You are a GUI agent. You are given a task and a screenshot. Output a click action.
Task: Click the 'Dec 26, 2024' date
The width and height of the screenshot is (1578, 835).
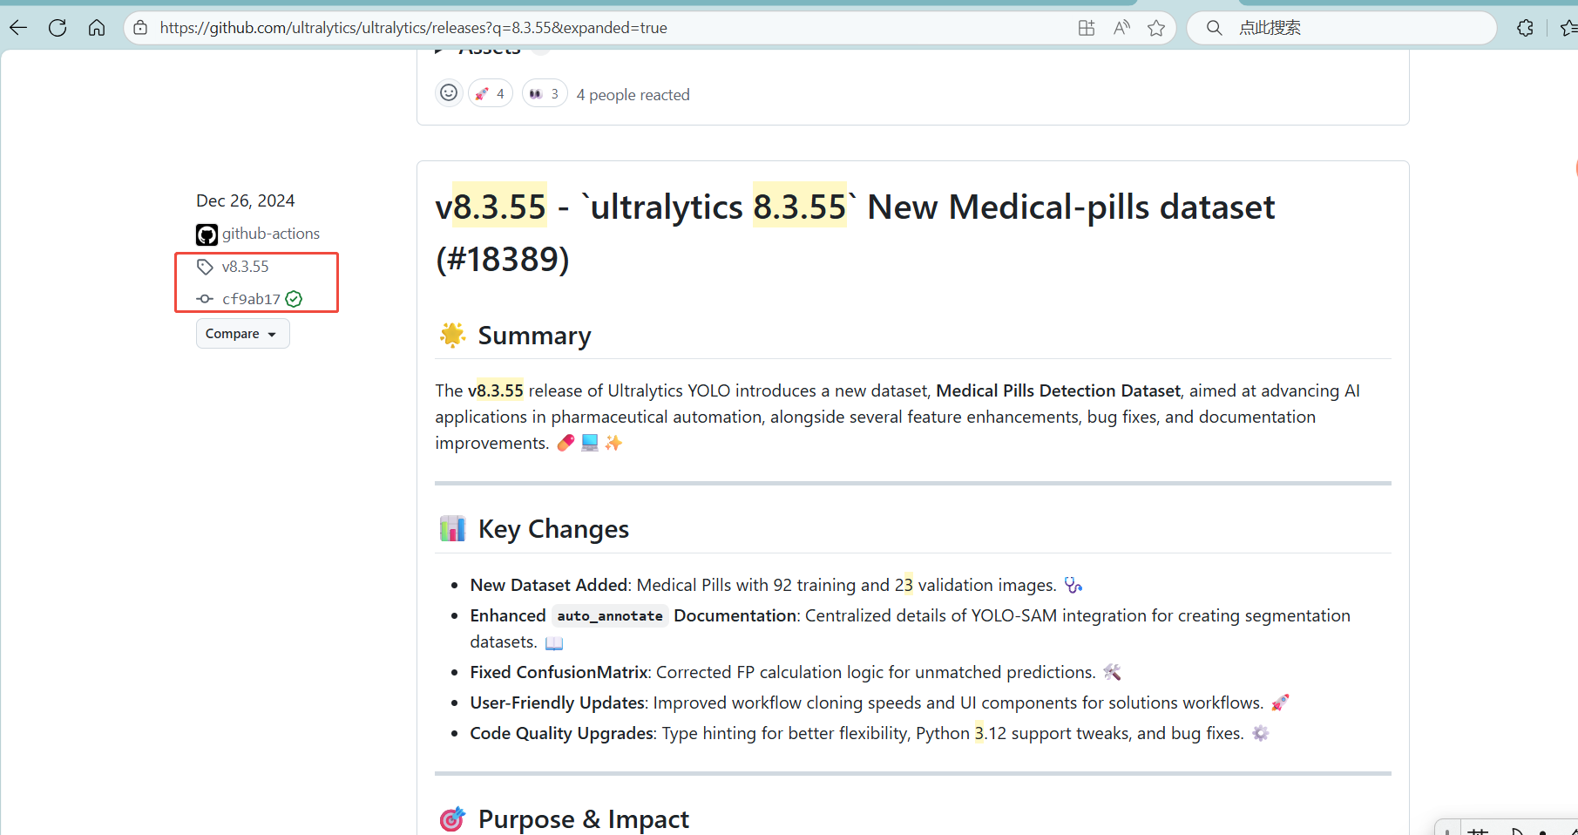[246, 200]
